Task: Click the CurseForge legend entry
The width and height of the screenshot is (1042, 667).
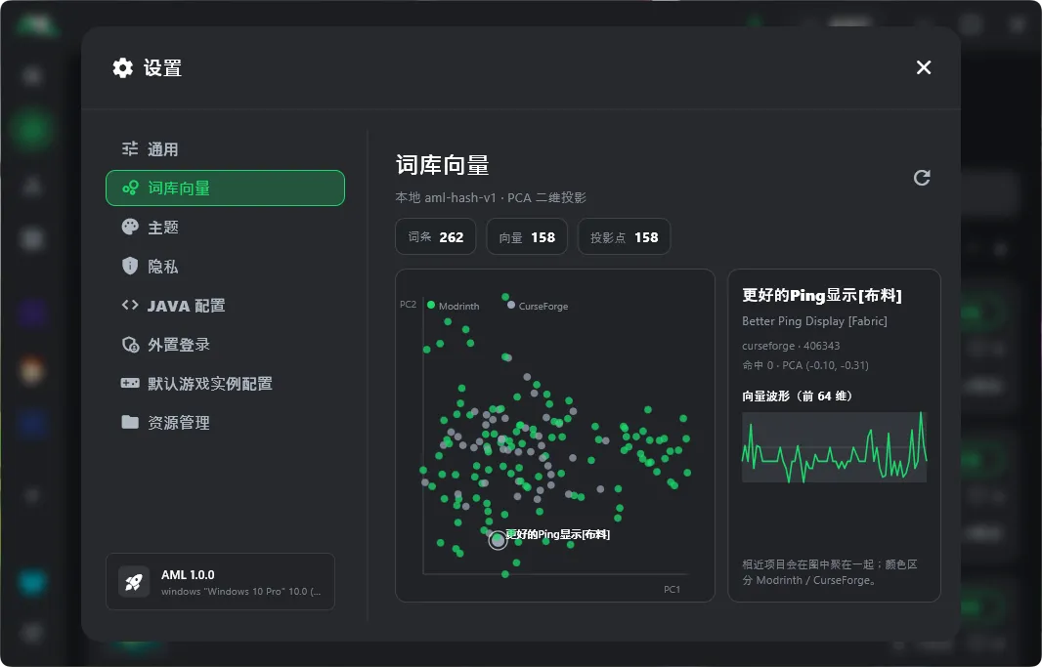Action: (x=538, y=306)
